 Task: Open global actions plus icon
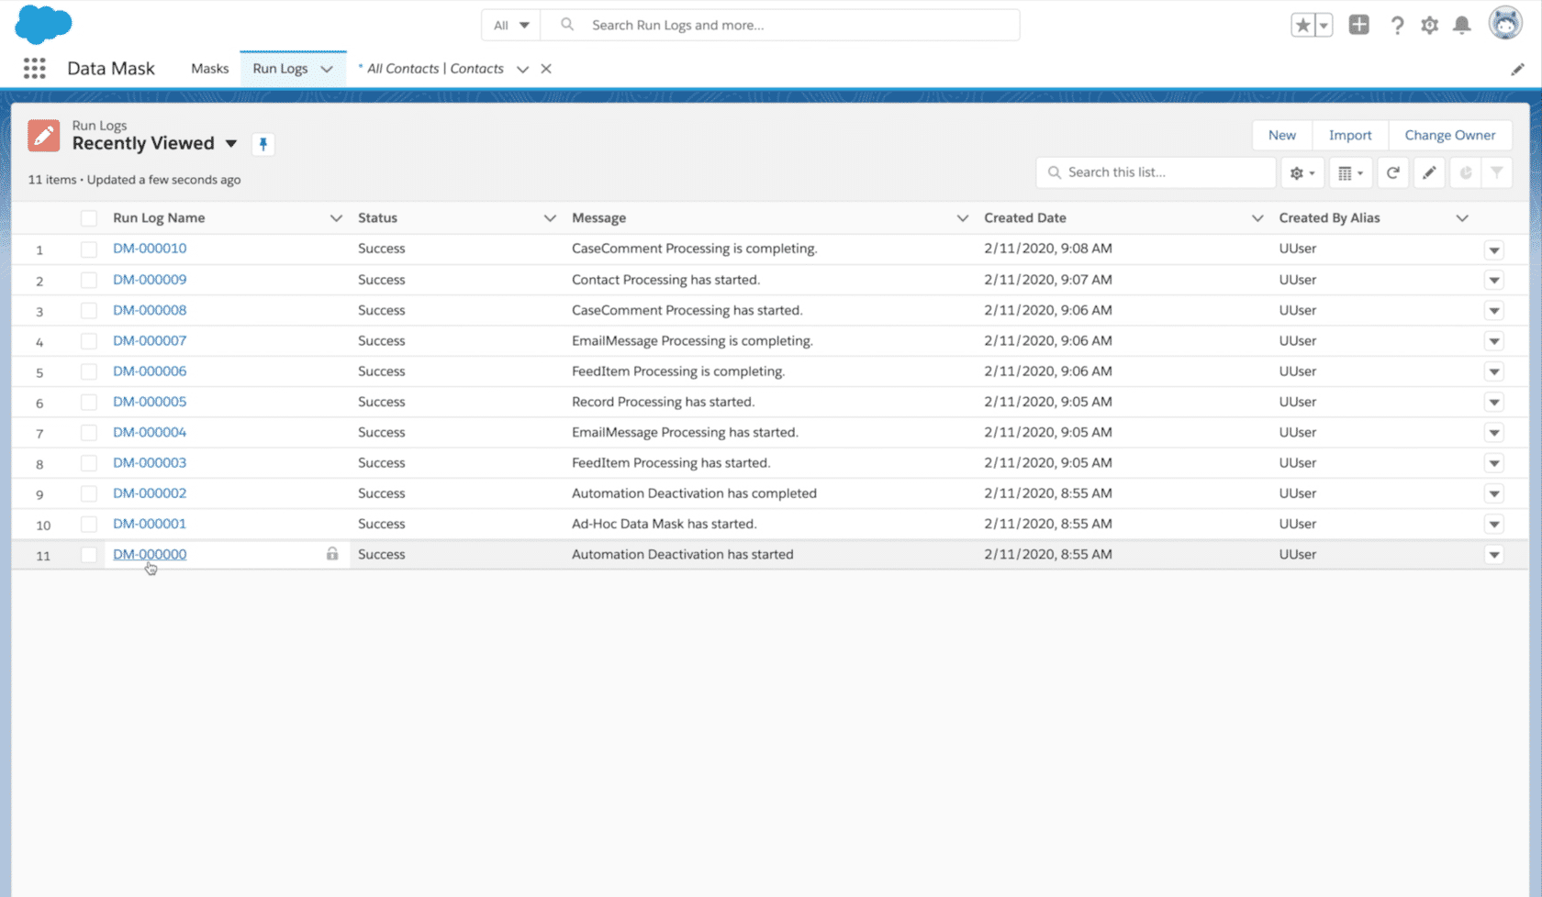[x=1358, y=26]
